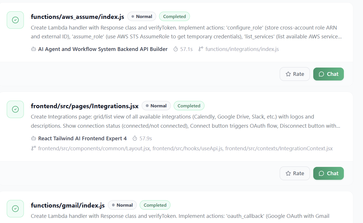
Task: Click the branch icon beside functions/integrations/index.js
Action: pyautogui.click(x=201, y=49)
